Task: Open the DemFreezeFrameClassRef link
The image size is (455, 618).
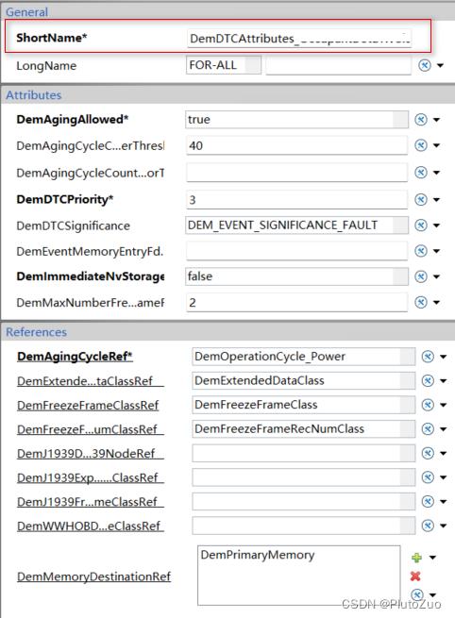Action: click(x=88, y=405)
